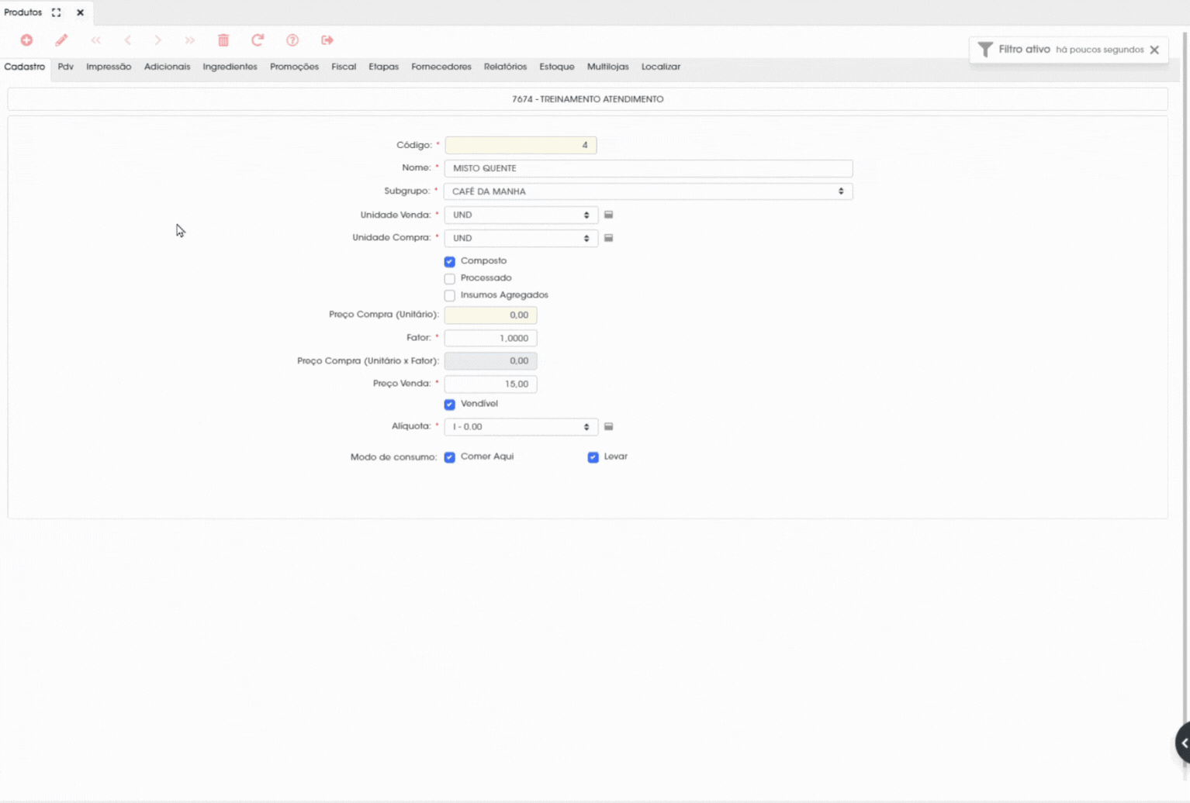Image resolution: width=1190 pixels, height=803 pixels.
Task: Click the exit door icon in toolbar
Action: click(327, 40)
